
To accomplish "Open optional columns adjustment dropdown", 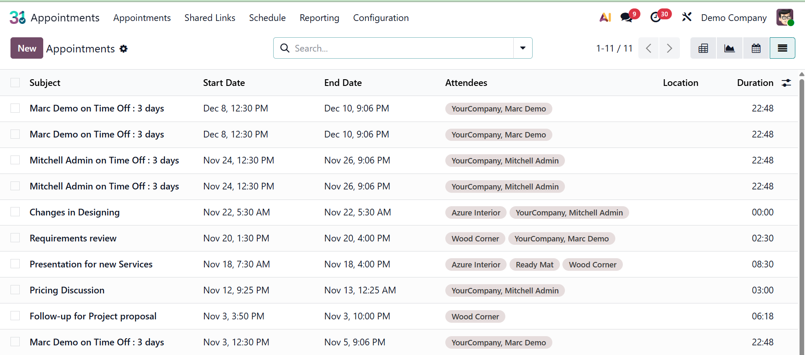I will click(786, 83).
